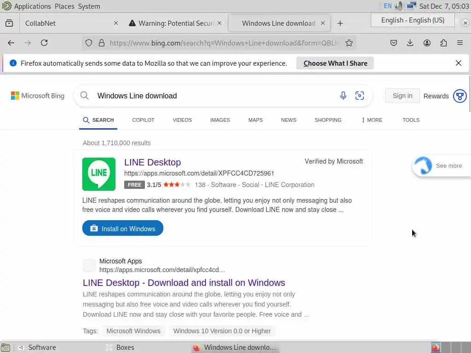471x353 pixels.
Task: Click the Microsoft Bing logo
Action: click(38, 96)
